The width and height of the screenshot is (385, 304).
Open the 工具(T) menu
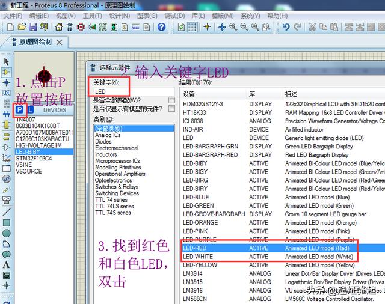click(x=92, y=16)
